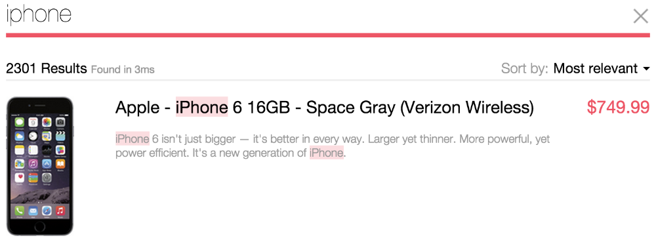Click the Safari compass icon in the phone image

47,211
